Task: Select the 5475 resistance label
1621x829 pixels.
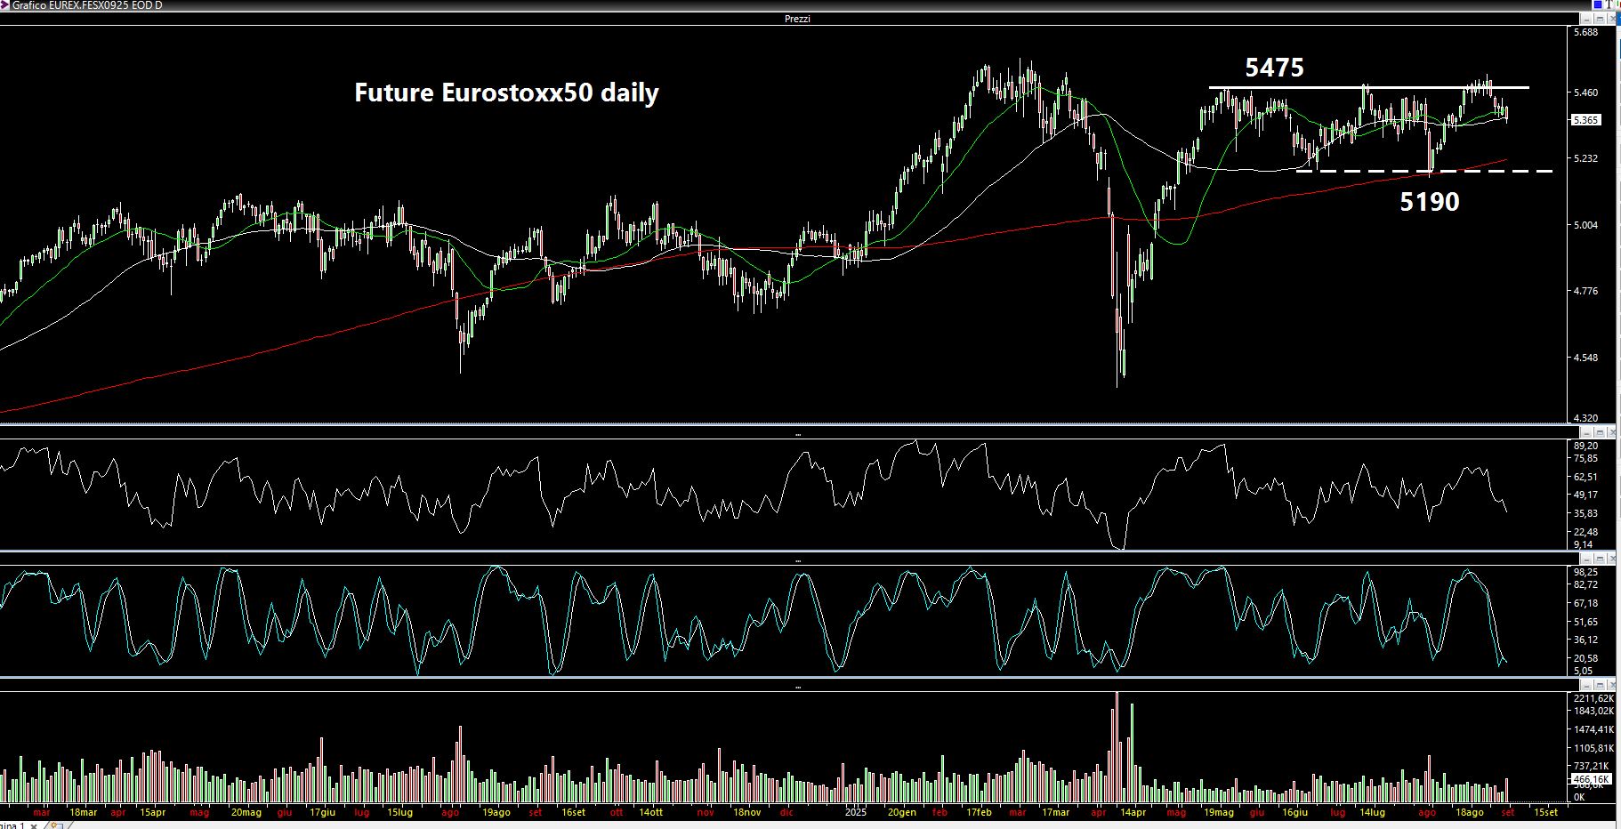Action: coord(1274,68)
